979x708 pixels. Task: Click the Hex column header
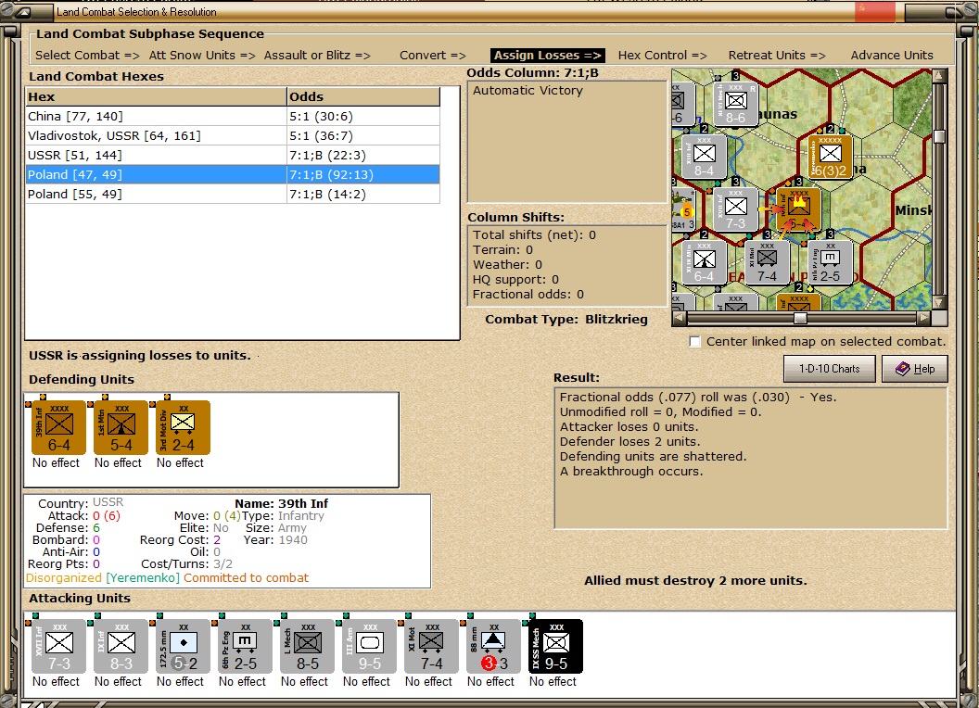tap(156, 96)
